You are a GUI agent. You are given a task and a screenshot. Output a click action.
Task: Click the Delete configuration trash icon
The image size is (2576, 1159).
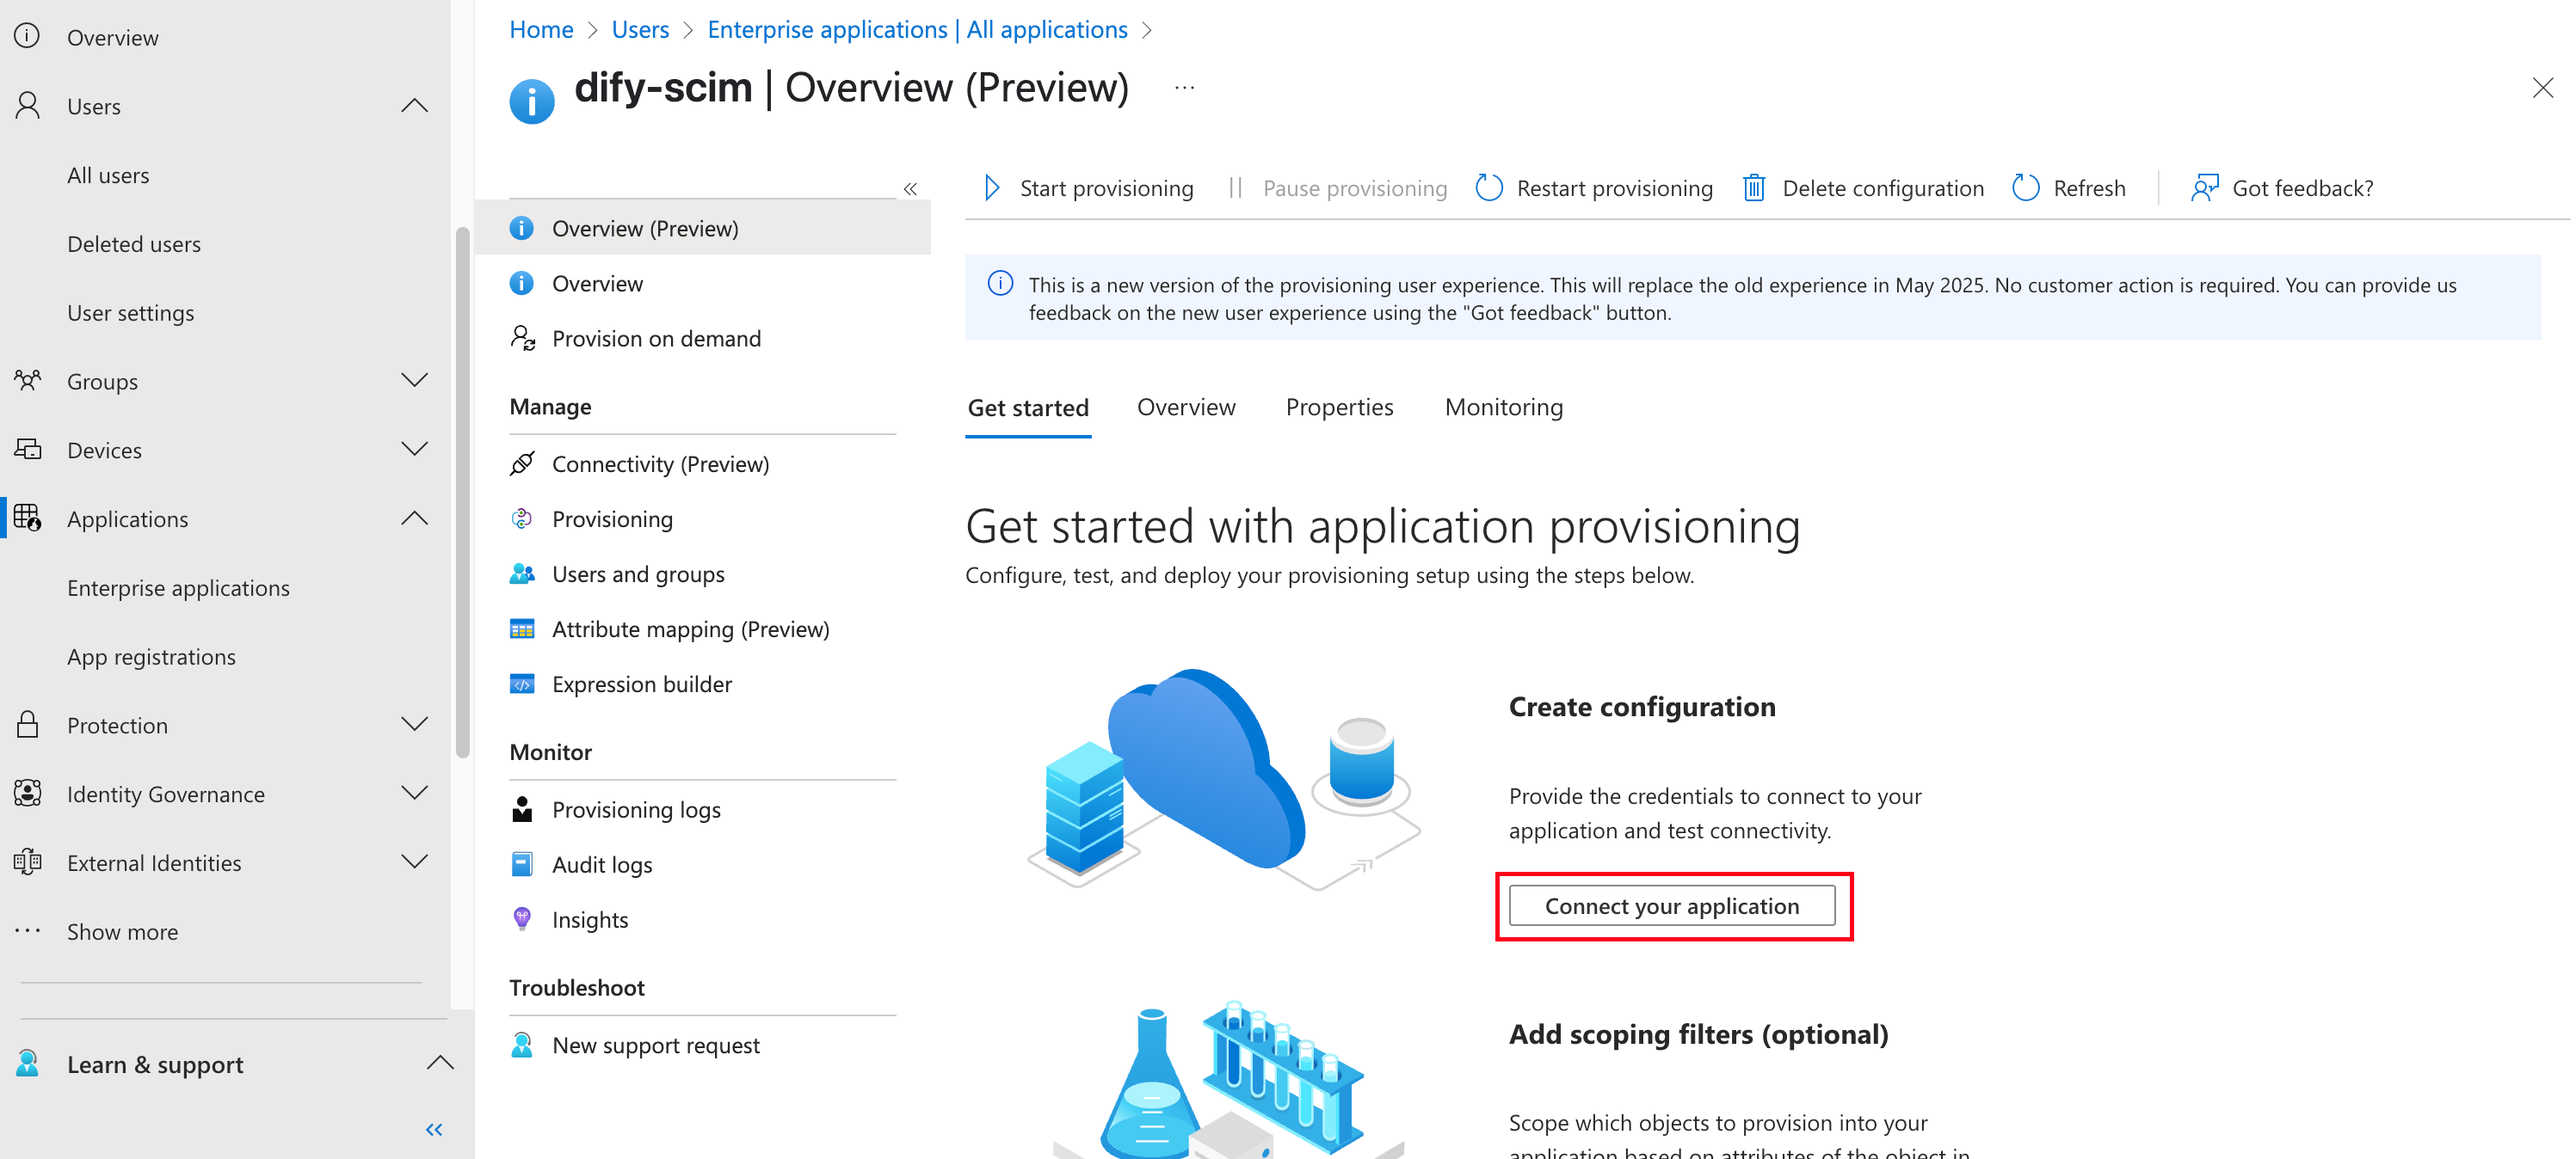click(1754, 187)
